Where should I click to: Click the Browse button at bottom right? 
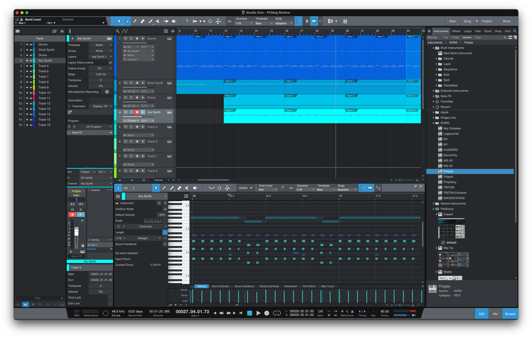pos(510,314)
